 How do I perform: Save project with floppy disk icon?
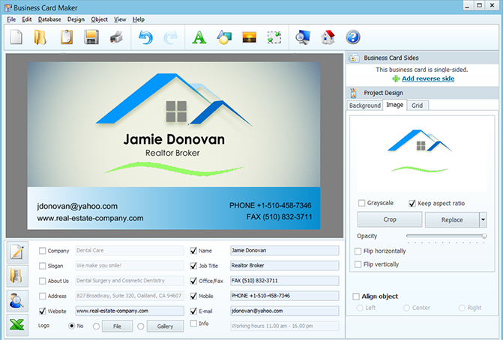91,37
